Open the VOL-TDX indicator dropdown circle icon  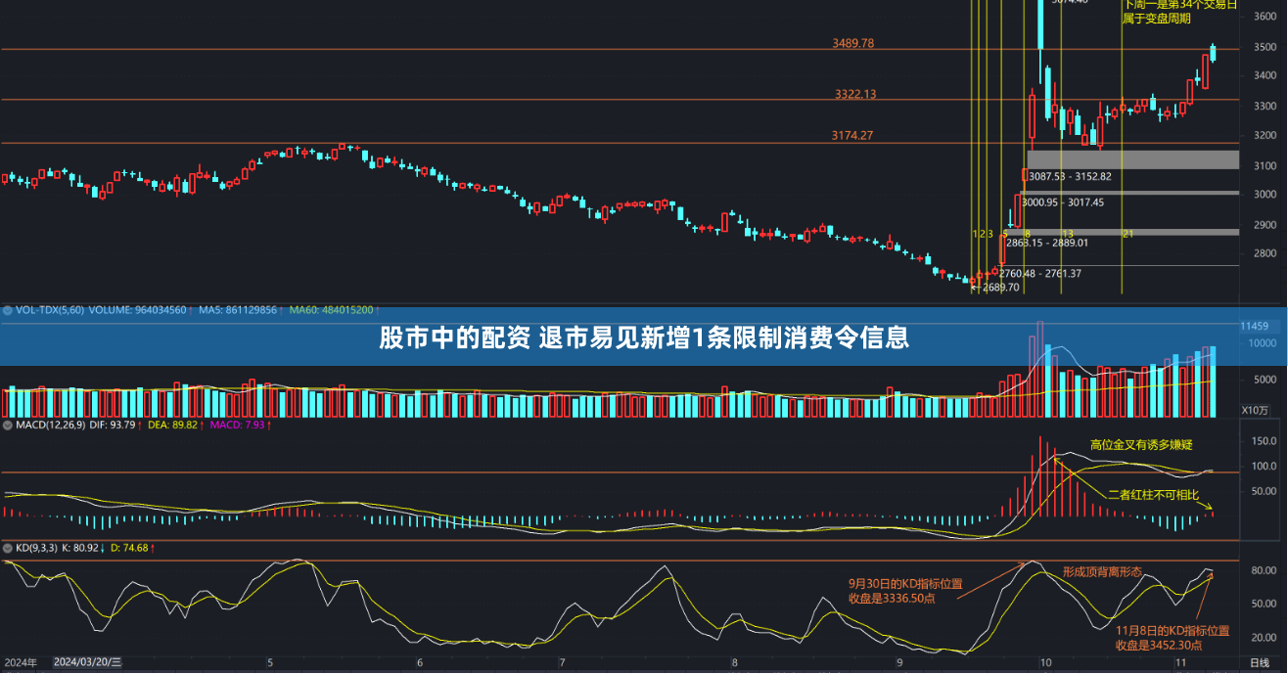tap(7, 310)
